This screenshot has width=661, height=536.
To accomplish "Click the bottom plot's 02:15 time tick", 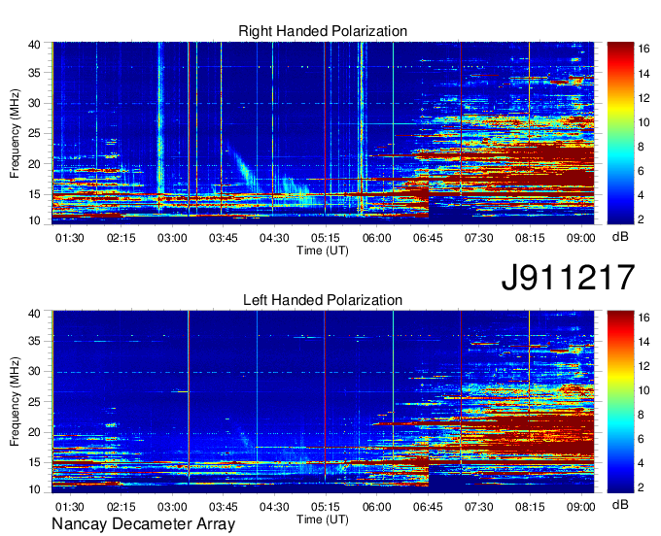I will click(x=121, y=507).
